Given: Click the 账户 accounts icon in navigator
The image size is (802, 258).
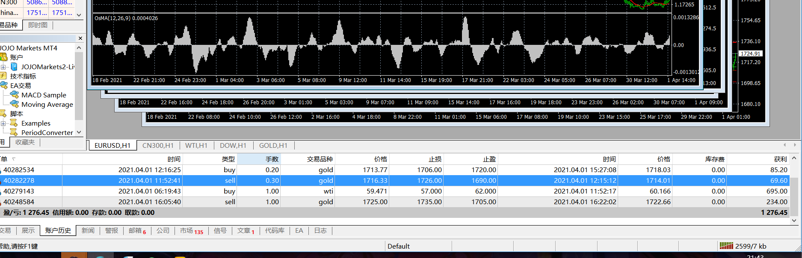Looking at the screenshot, I should pos(3,57).
